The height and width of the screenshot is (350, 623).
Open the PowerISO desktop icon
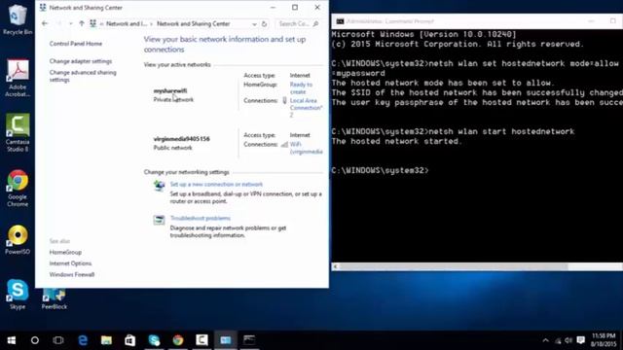click(x=18, y=240)
